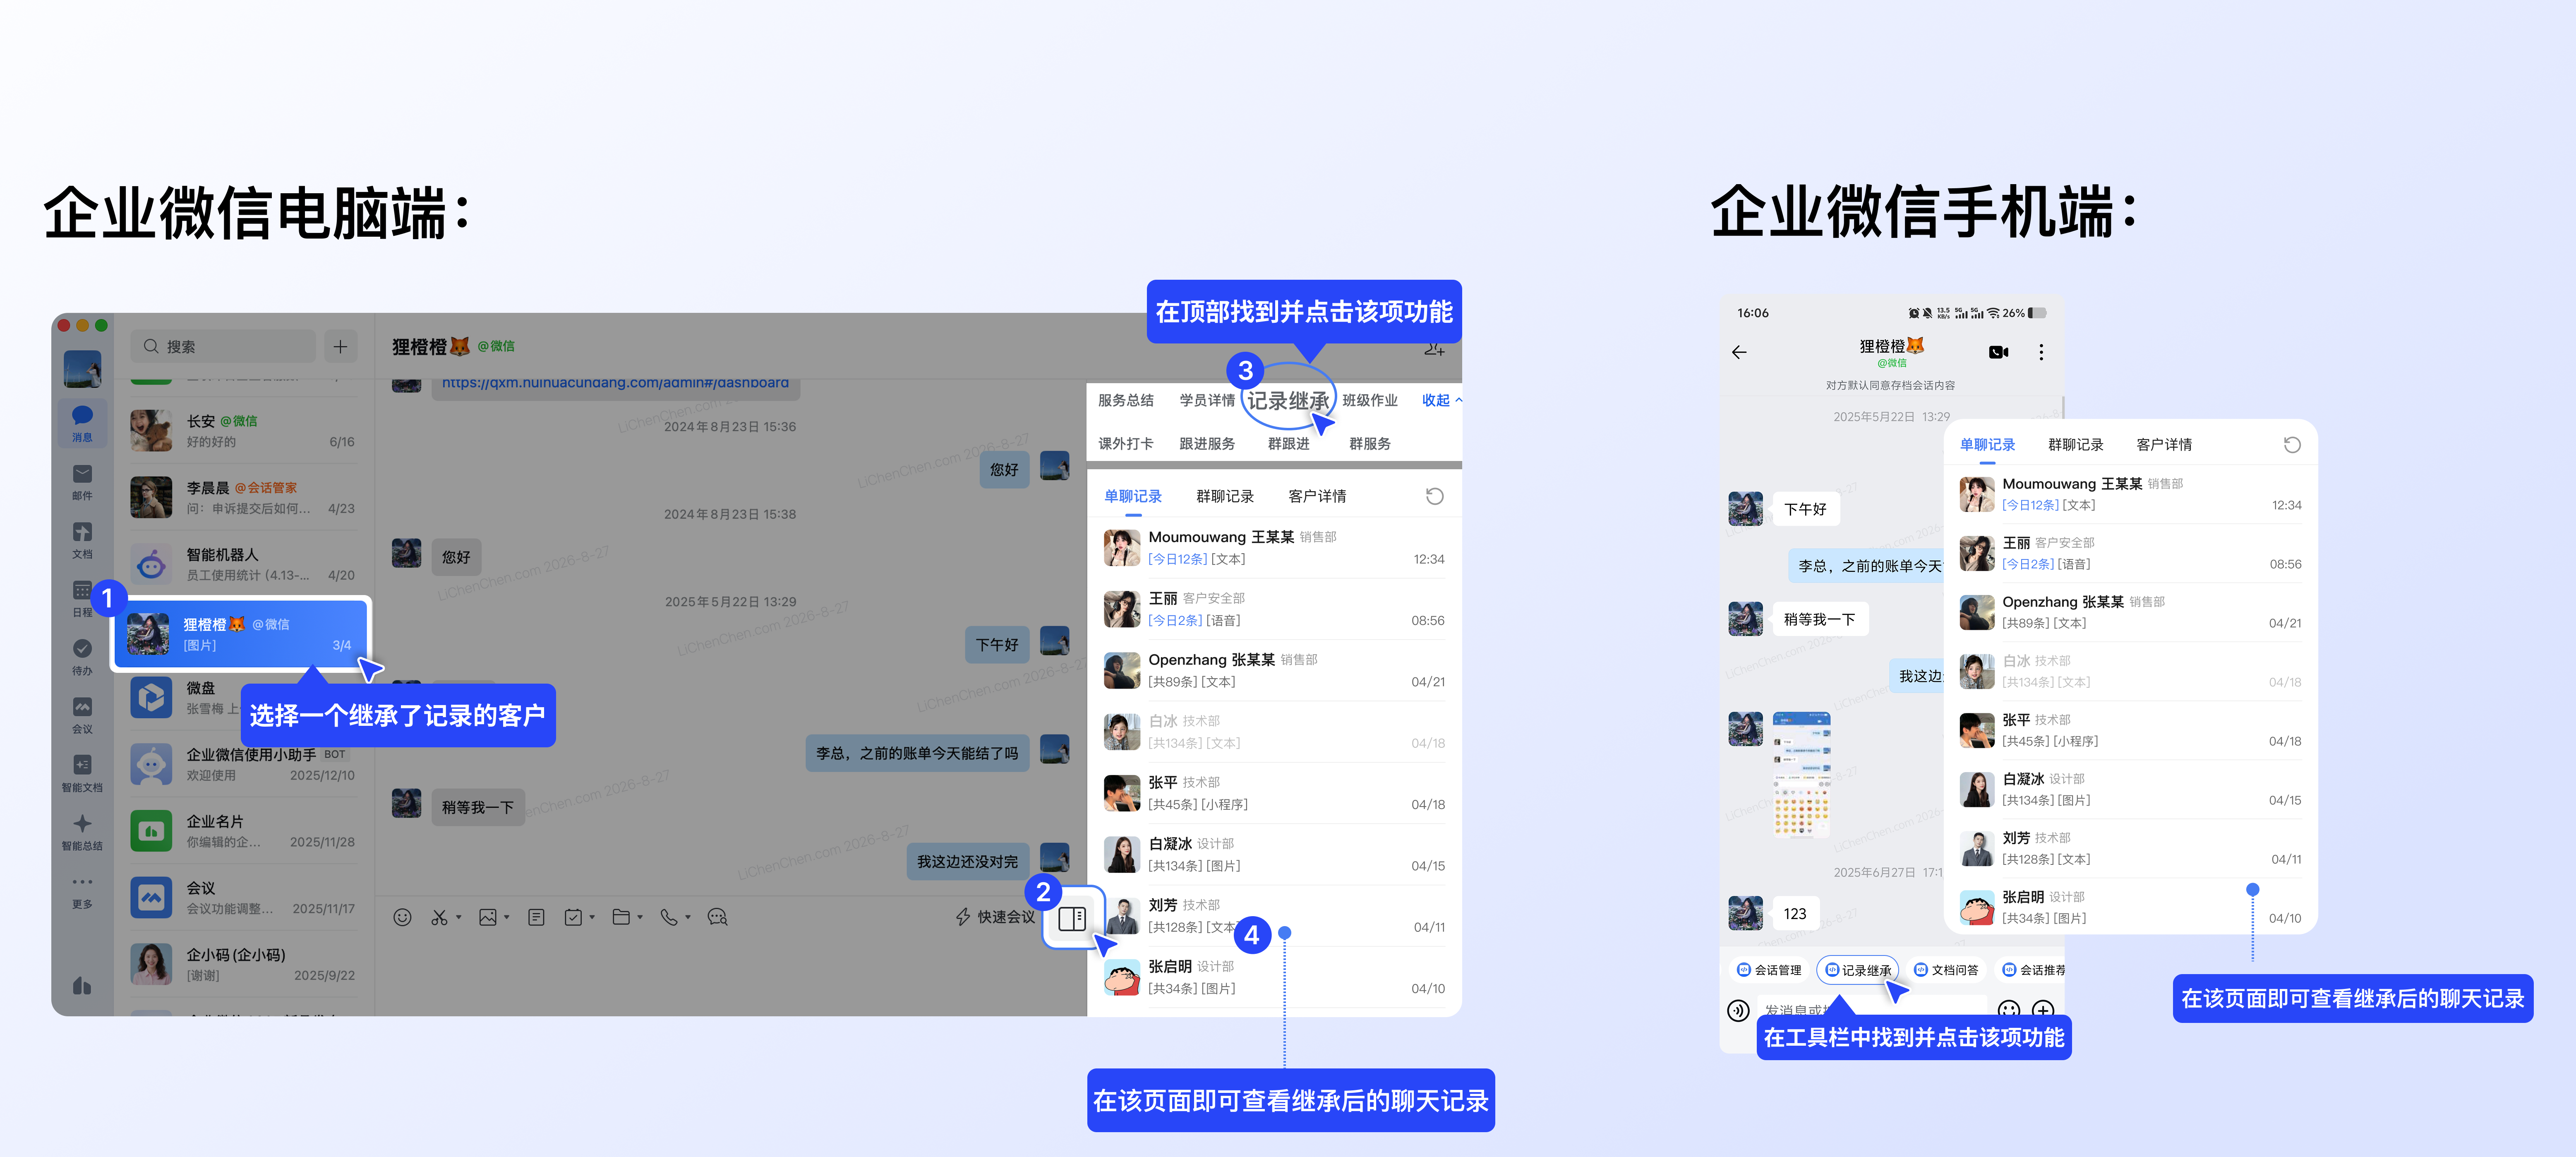
Task: Select the scissors screenshot tool
Action: 439,917
